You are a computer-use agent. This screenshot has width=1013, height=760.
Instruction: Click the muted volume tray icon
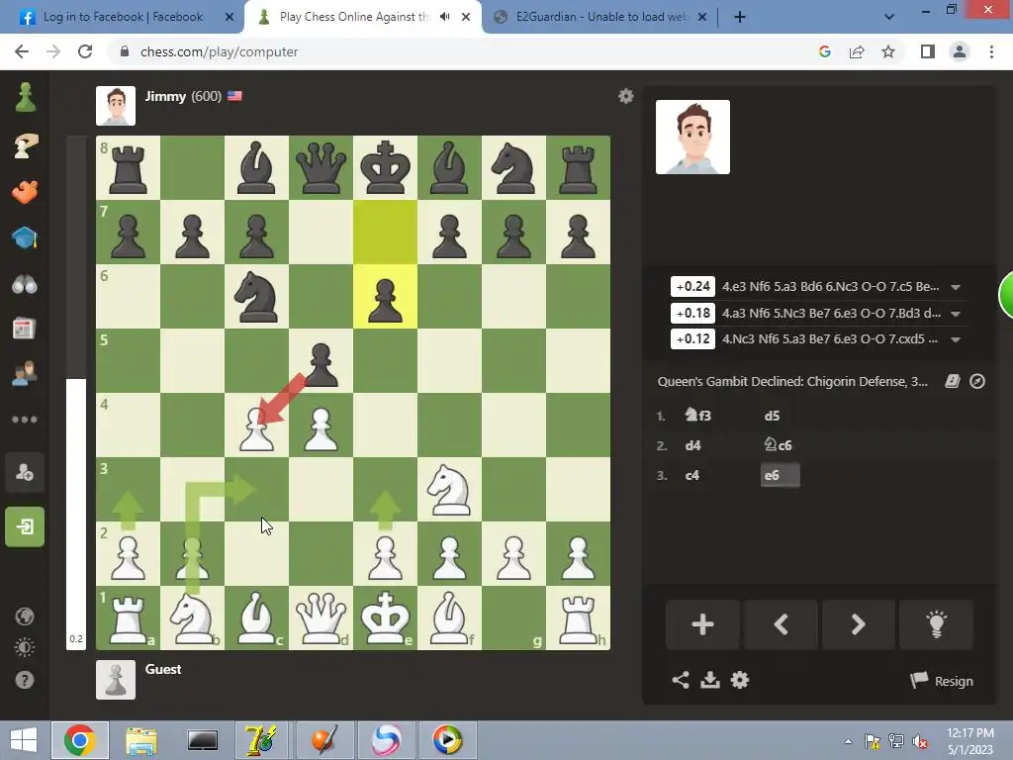[920, 741]
